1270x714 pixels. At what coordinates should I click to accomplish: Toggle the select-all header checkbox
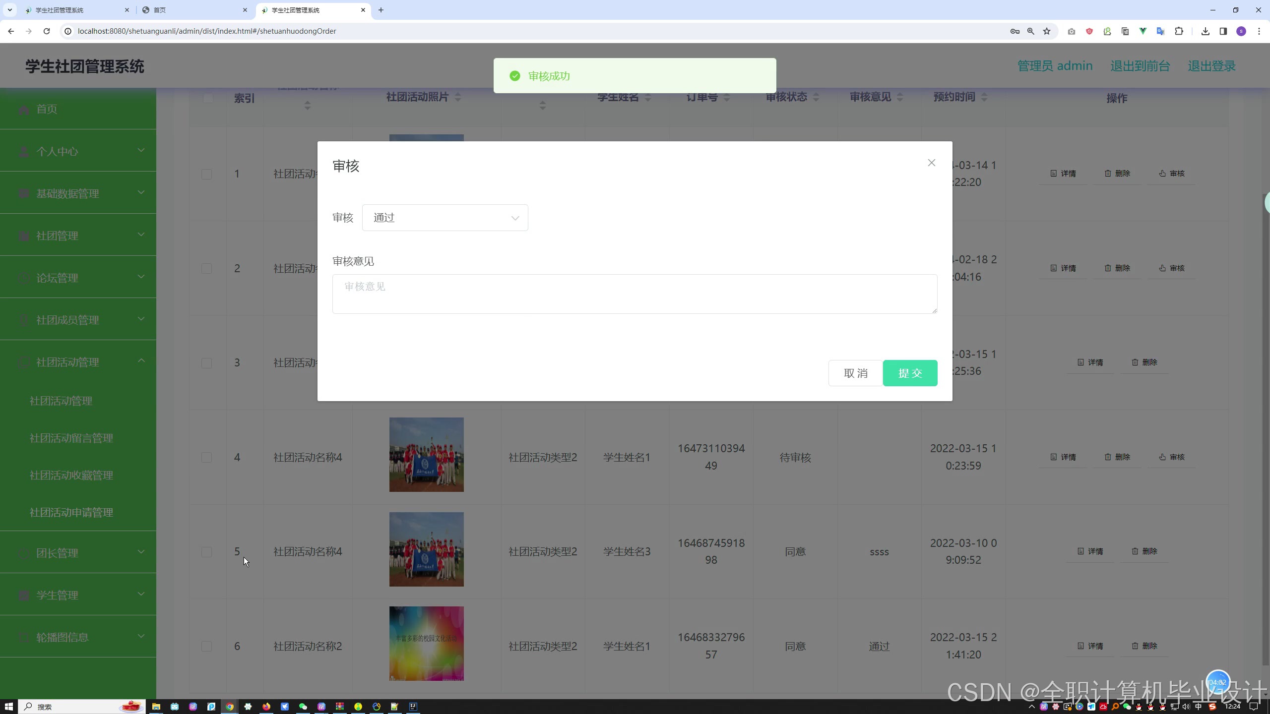point(208,98)
